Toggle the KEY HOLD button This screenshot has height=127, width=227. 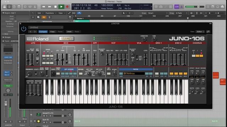tap(109, 74)
